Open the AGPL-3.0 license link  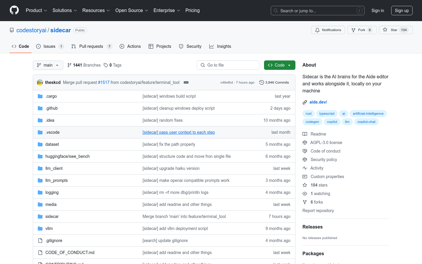tap(322, 143)
